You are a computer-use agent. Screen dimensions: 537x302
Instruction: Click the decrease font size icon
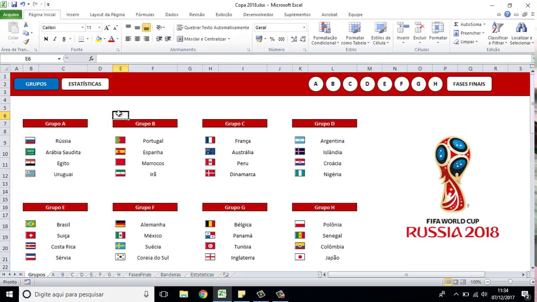click(115, 27)
